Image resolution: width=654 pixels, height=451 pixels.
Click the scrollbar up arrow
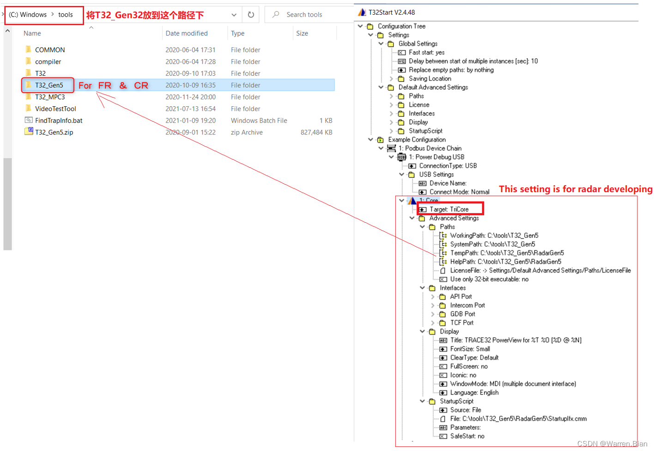point(7,31)
